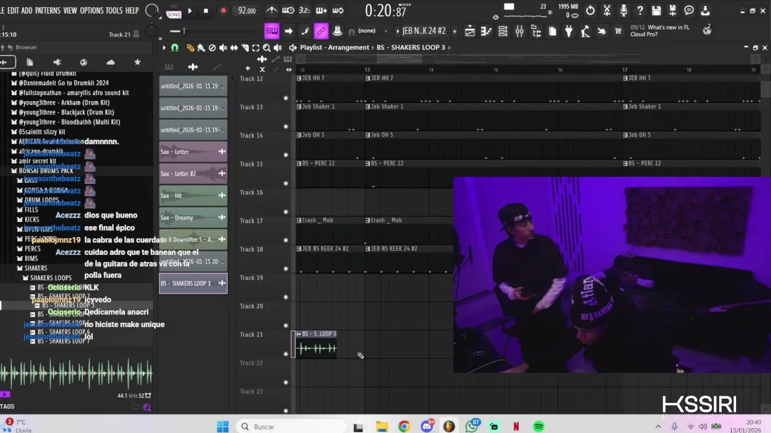Toggle the 3.2.1 countdown before recording
The image size is (771, 433).
point(305,11)
